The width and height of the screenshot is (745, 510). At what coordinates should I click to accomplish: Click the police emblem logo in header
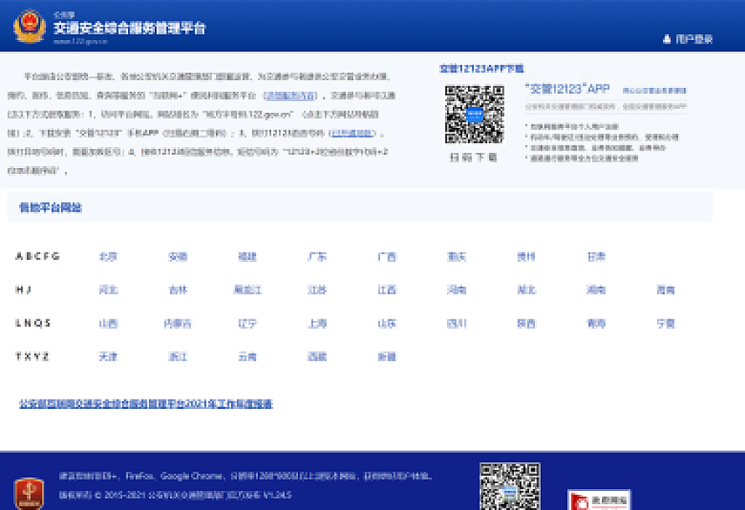coord(29,26)
